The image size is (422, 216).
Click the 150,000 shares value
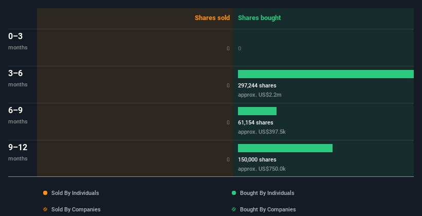pyautogui.click(x=257, y=159)
